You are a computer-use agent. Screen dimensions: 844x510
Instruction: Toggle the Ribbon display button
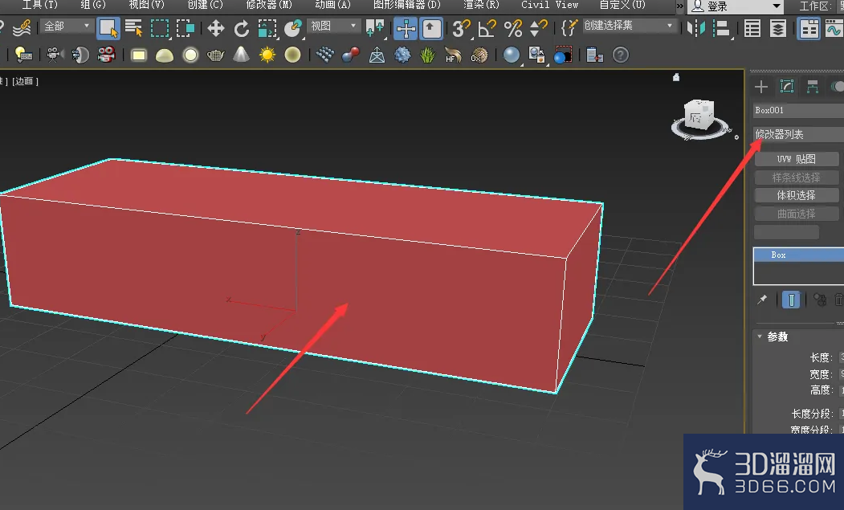tap(809, 28)
